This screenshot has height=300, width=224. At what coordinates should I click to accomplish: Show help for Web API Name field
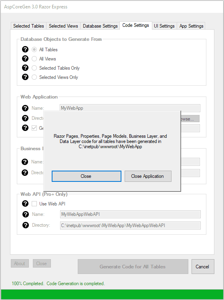tap(26, 214)
